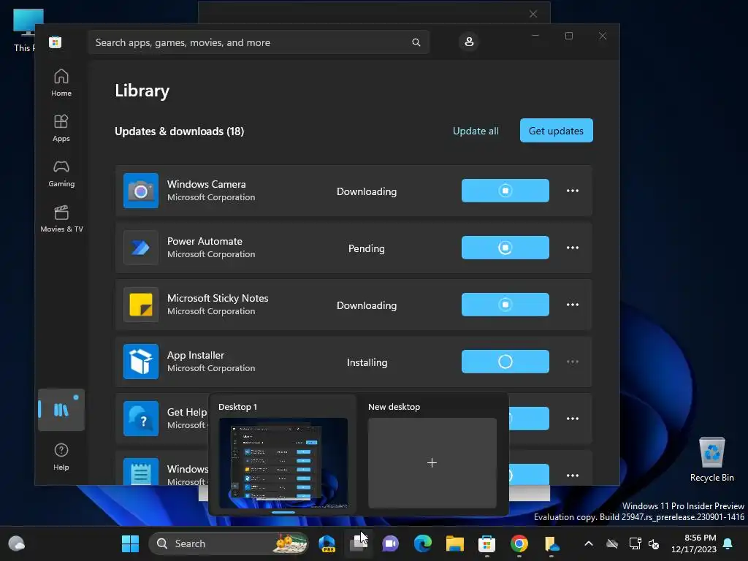Open the weather widget on the taskbar

point(17,543)
